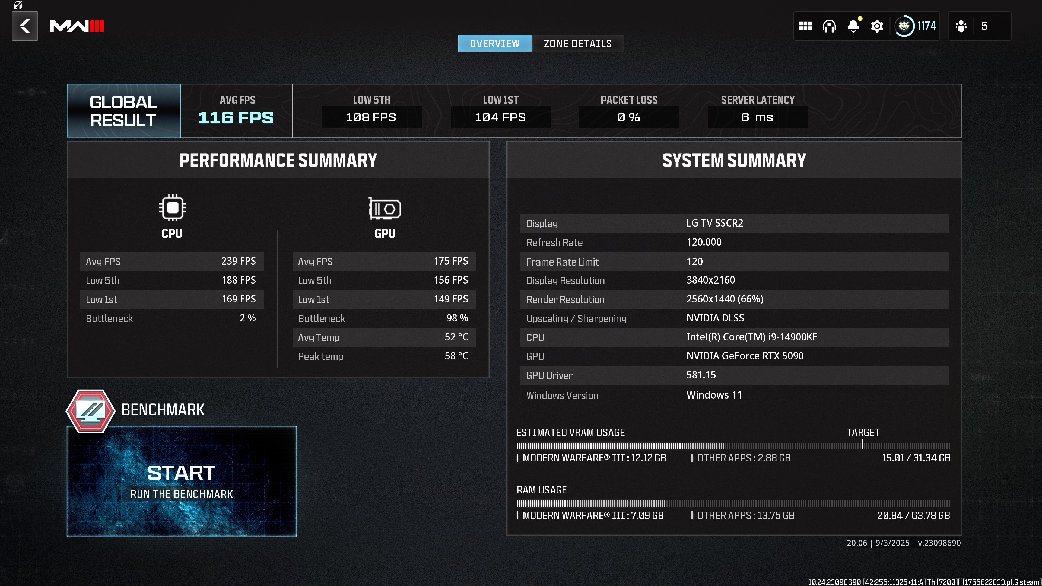Click the party count number 5
Screen dimensions: 1042x586
point(984,26)
